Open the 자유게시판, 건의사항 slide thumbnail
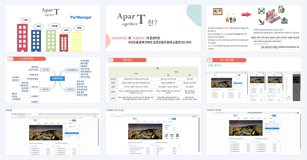This screenshot has height=160, width=307. click(254, 132)
